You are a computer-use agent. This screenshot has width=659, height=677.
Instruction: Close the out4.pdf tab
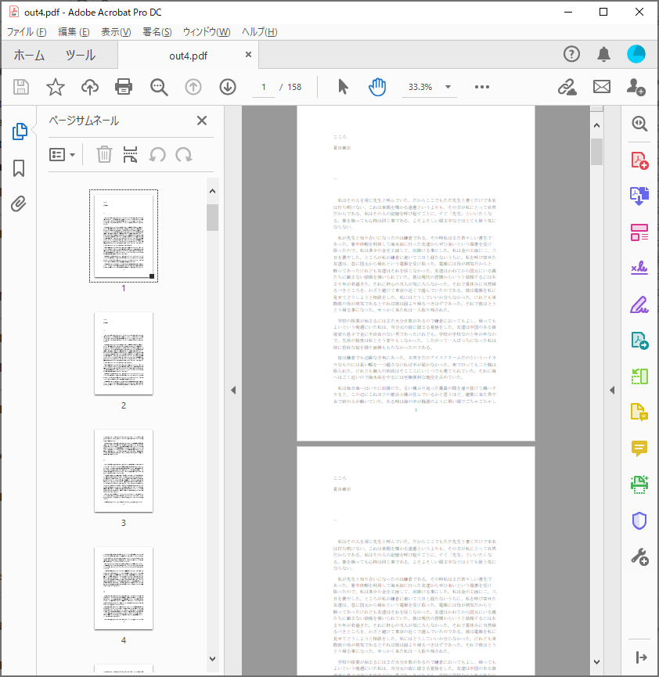pyautogui.click(x=248, y=55)
